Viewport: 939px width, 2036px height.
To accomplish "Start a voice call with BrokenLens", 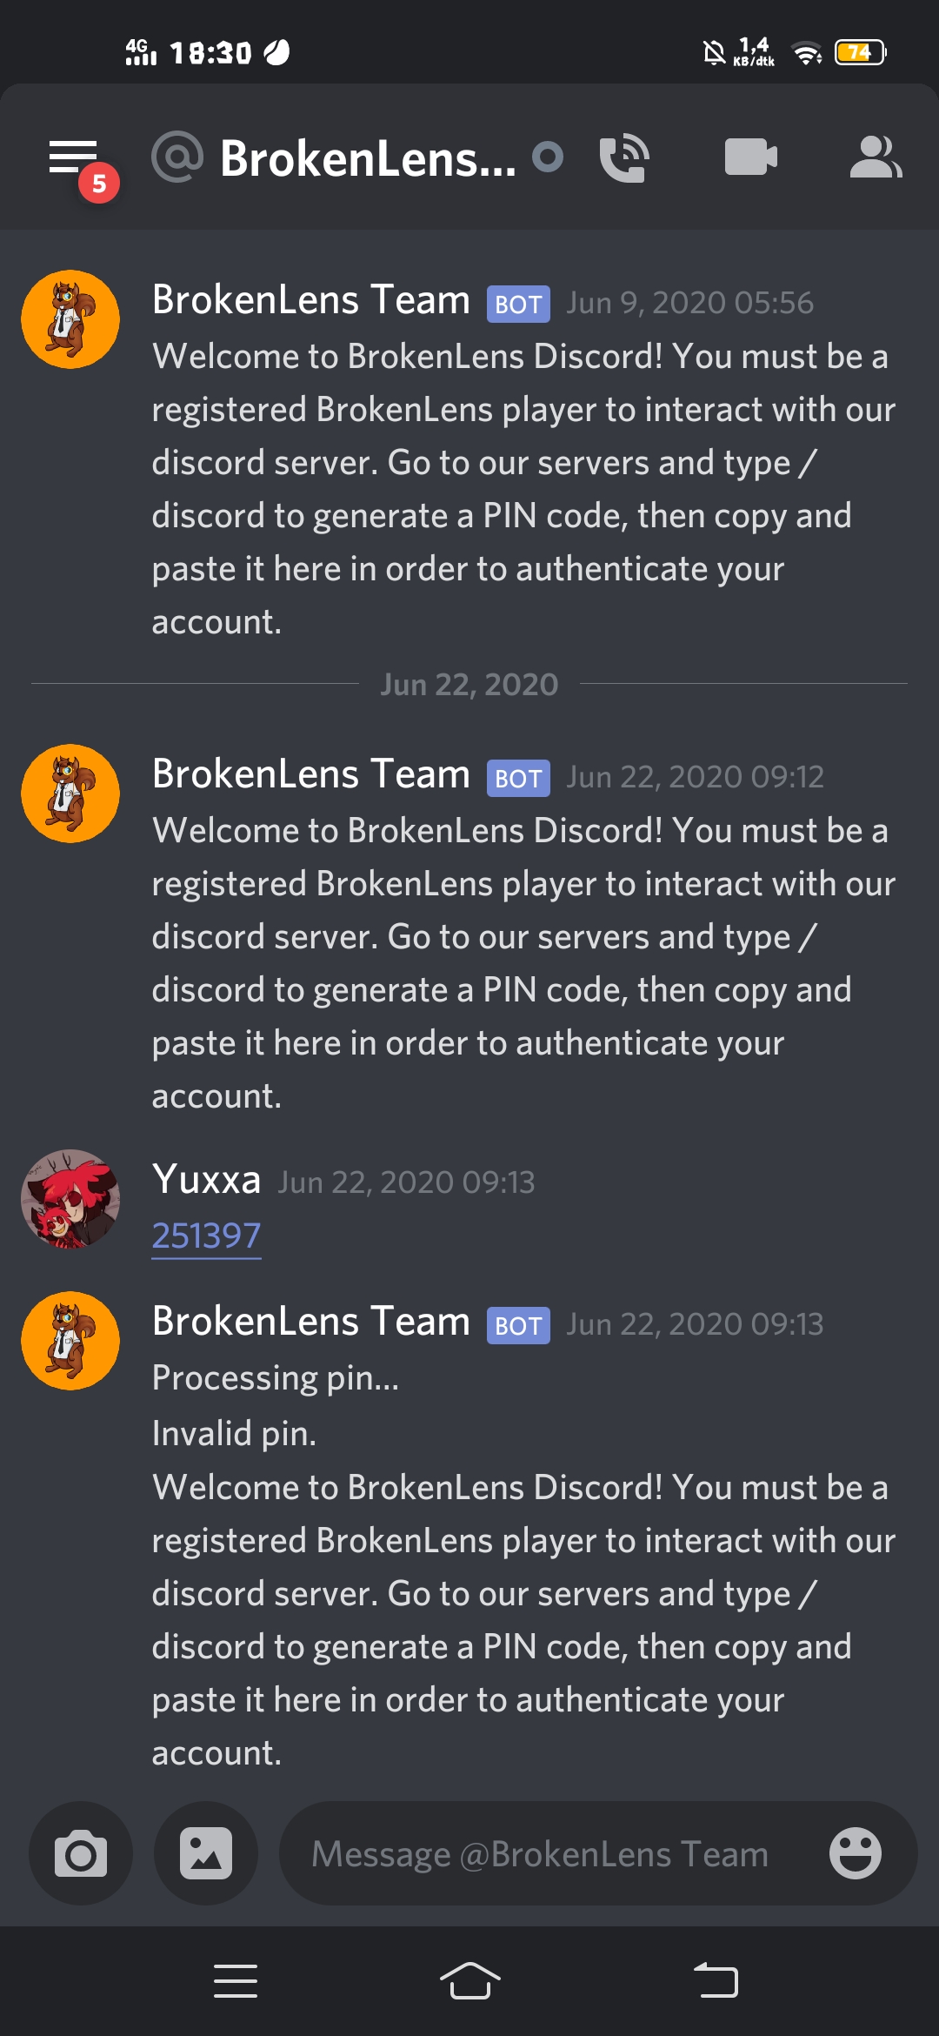I will tap(624, 157).
